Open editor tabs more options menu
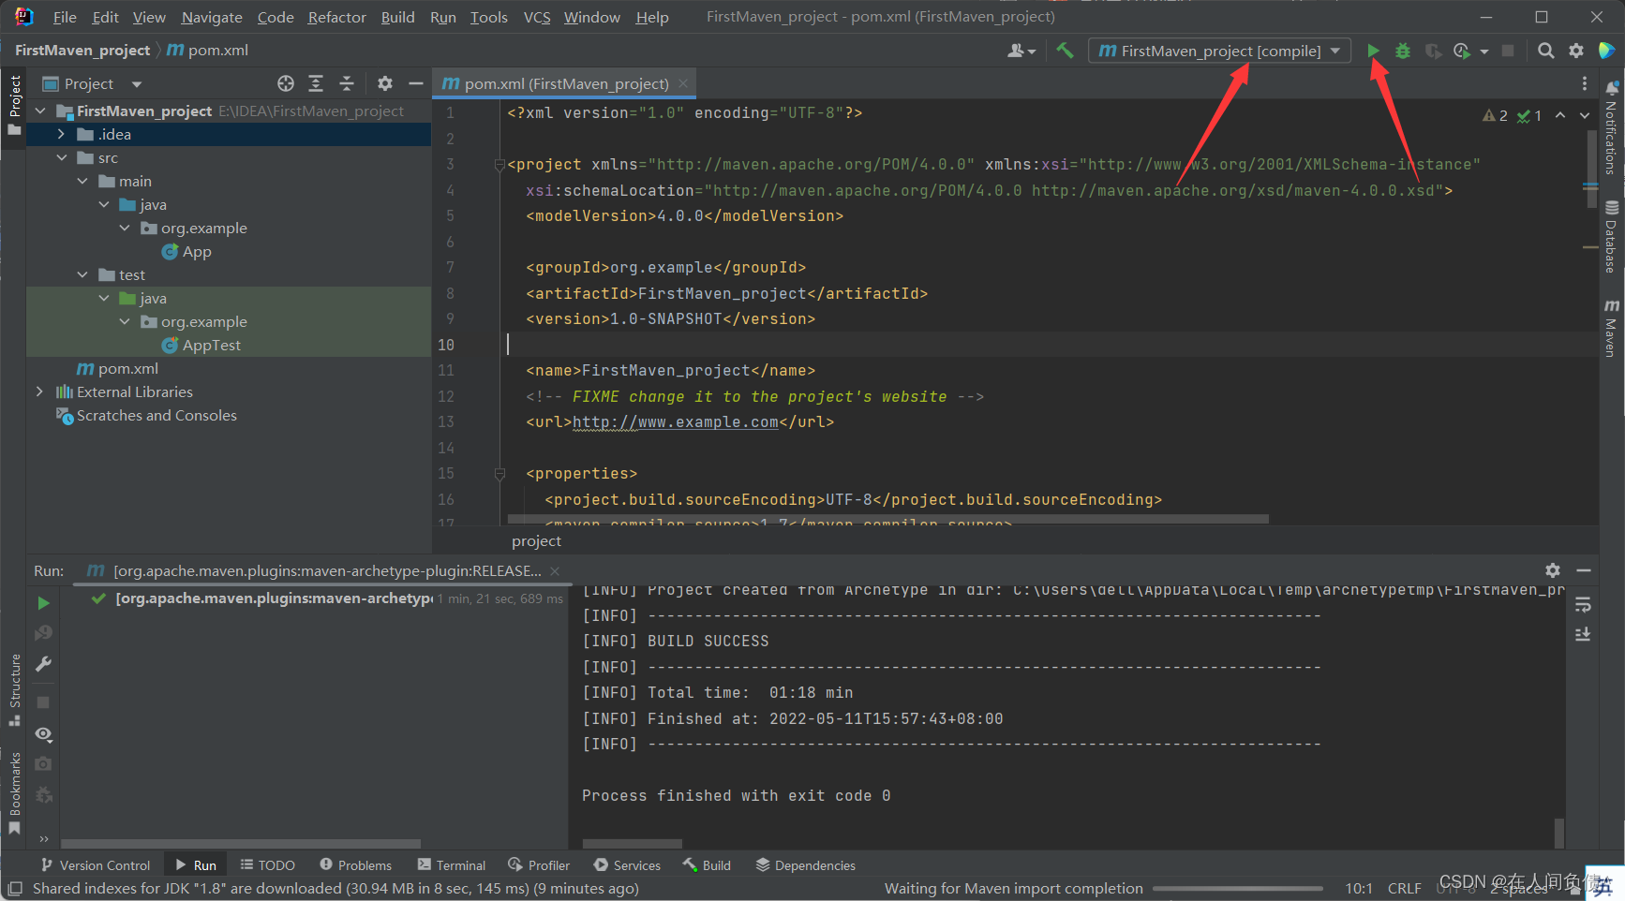Viewport: 1625px width, 901px height. click(x=1585, y=83)
